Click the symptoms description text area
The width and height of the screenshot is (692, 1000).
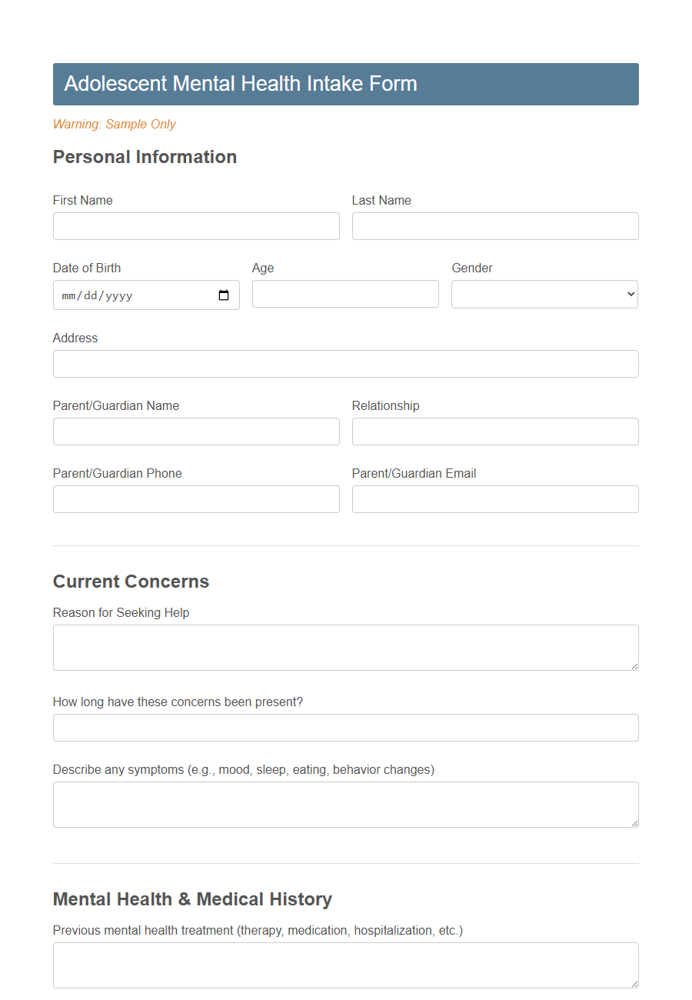345,804
